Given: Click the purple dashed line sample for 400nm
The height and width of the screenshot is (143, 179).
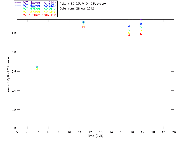Looking at the screenshot, I should tap(18, 3).
